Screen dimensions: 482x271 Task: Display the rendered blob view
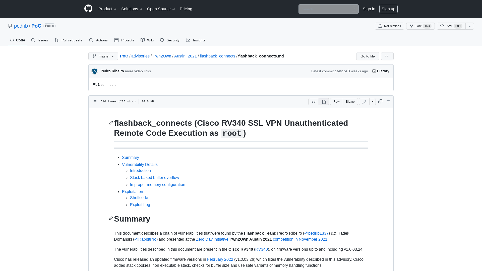[324, 102]
